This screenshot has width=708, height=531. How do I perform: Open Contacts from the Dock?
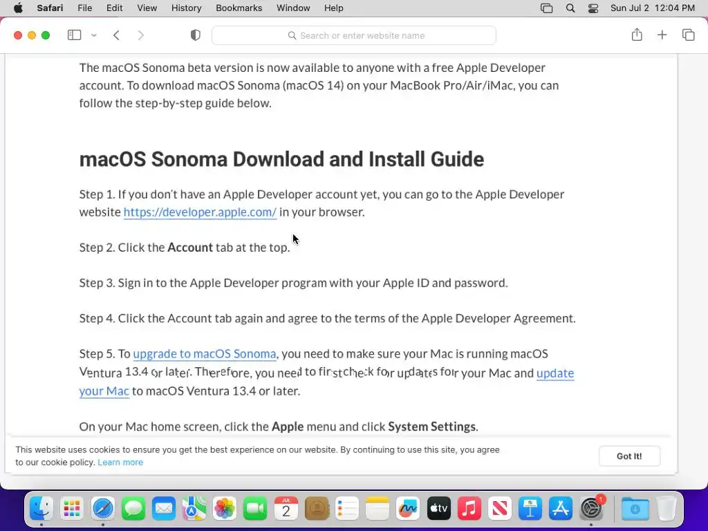[317, 510]
